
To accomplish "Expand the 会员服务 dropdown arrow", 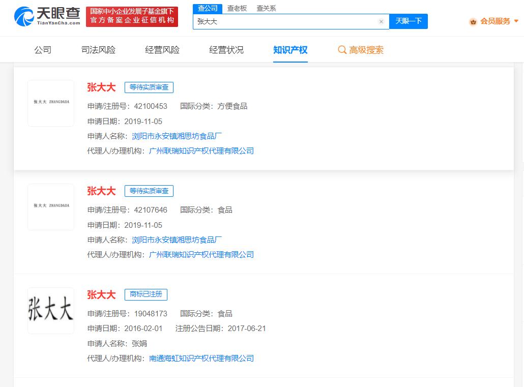I will point(516,21).
